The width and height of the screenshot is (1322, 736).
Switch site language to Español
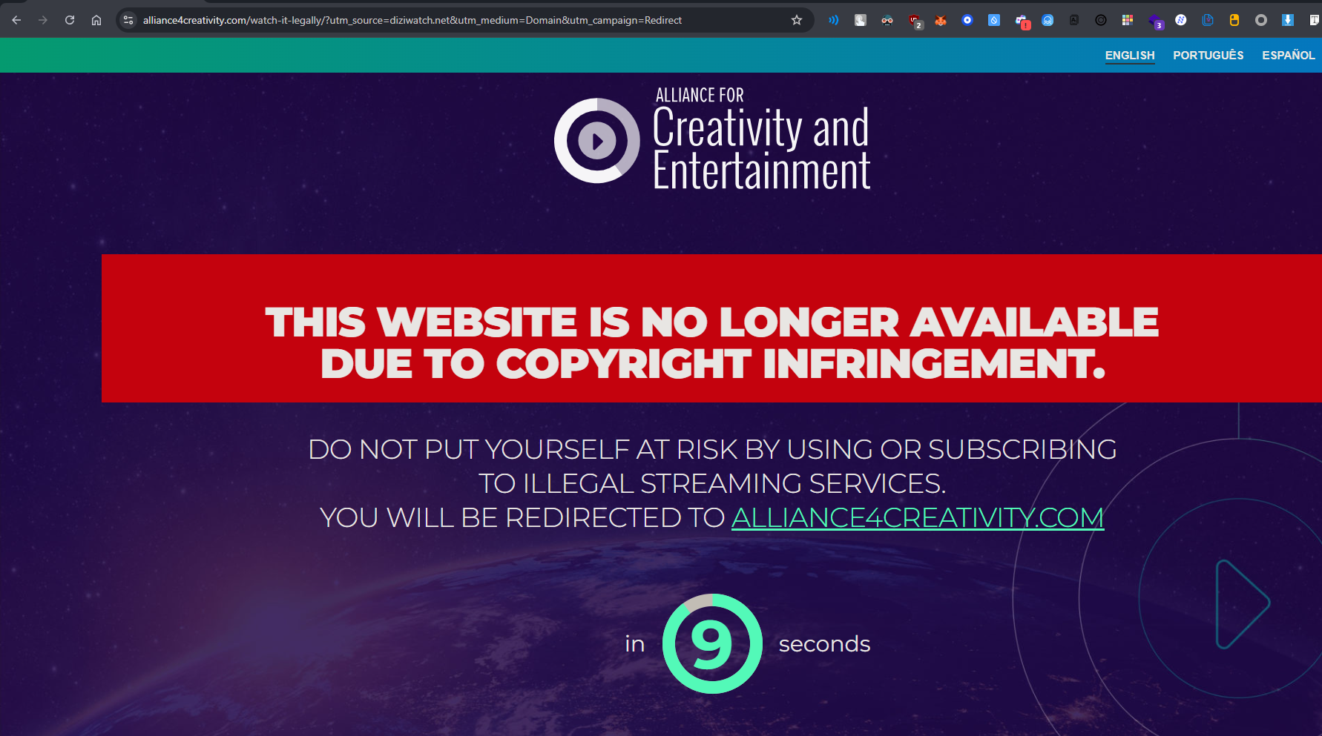pos(1288,55)
